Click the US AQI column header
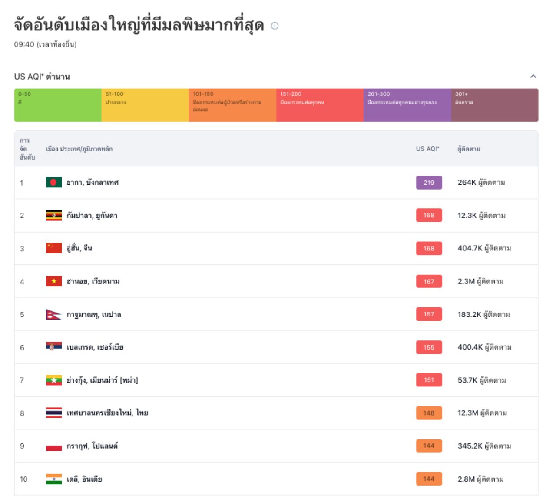This screenshot has height=496, width=556. coord(427,149)
